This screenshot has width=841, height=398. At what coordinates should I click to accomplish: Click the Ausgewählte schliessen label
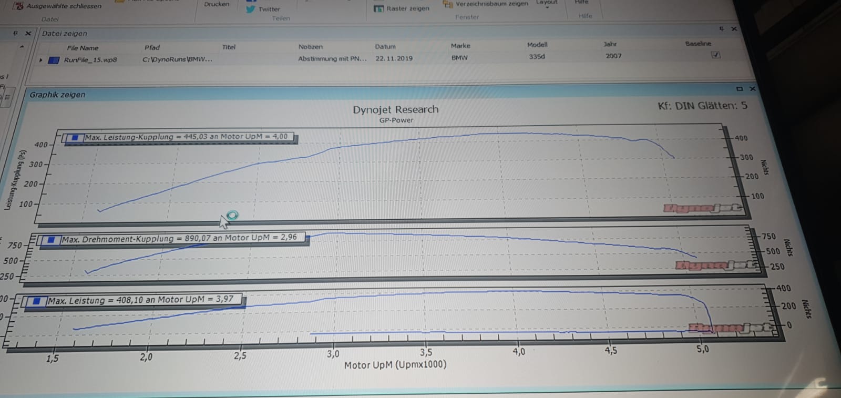[64, 6]
